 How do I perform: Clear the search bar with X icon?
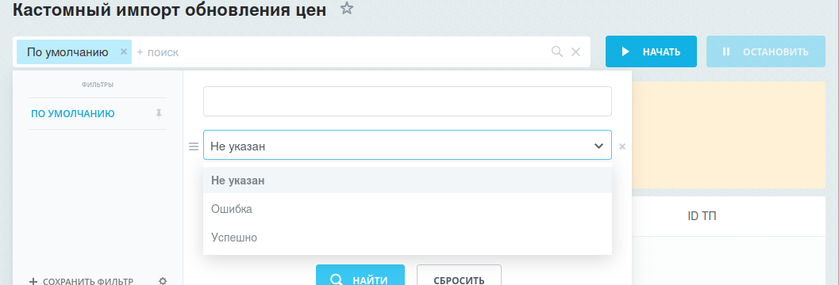pyautogui.click(x=575, y=51)
